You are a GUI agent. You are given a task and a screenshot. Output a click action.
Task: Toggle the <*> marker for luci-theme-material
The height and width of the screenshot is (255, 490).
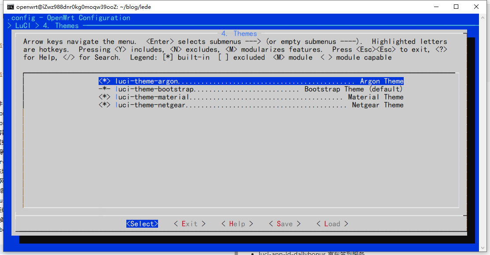[104, 97]
